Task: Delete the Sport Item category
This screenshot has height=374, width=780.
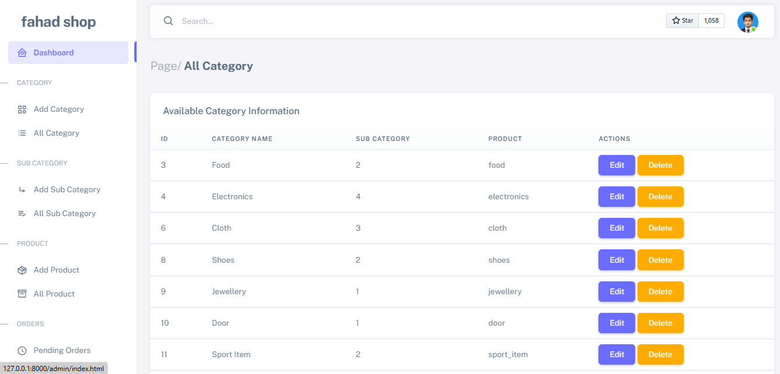Action: pyautogui.click(x=660, y=354)
